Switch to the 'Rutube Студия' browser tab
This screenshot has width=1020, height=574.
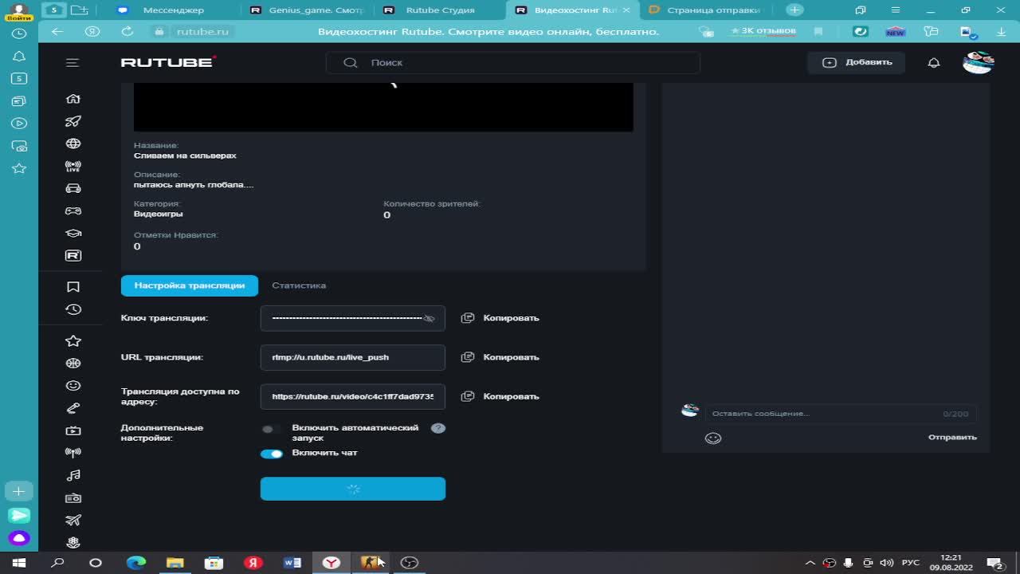point(439,10)
